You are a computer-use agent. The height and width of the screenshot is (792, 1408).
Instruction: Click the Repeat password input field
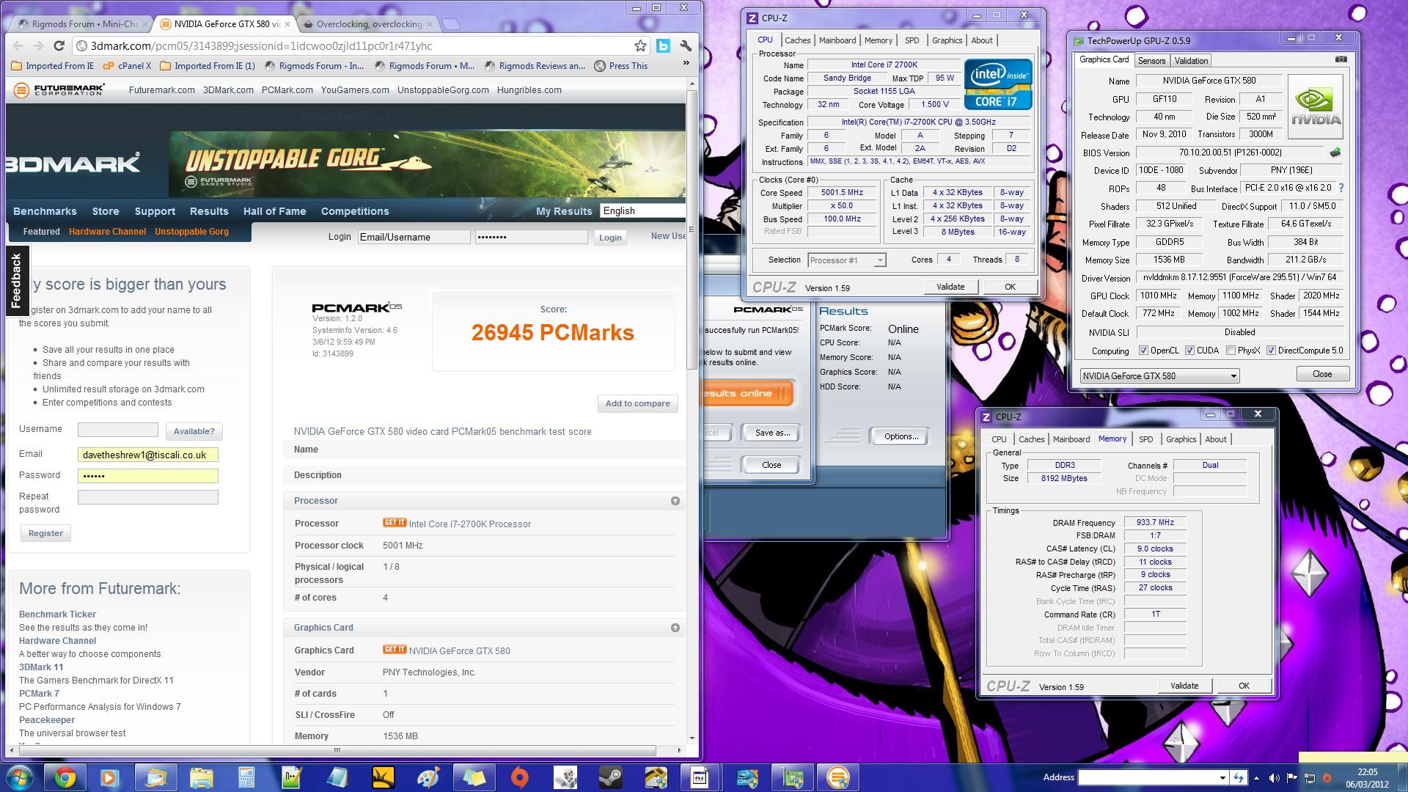point(147,497)
